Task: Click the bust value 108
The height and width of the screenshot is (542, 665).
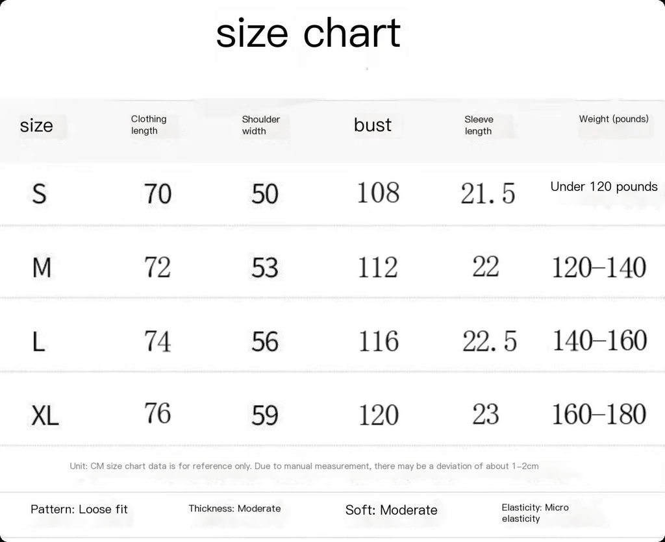Action: [378, 193]
